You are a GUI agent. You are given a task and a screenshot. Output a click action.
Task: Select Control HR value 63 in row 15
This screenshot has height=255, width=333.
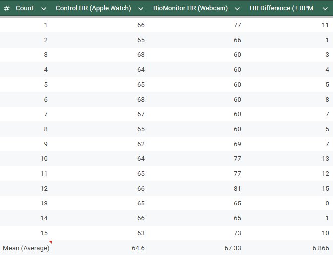click(x=141, y=233)
